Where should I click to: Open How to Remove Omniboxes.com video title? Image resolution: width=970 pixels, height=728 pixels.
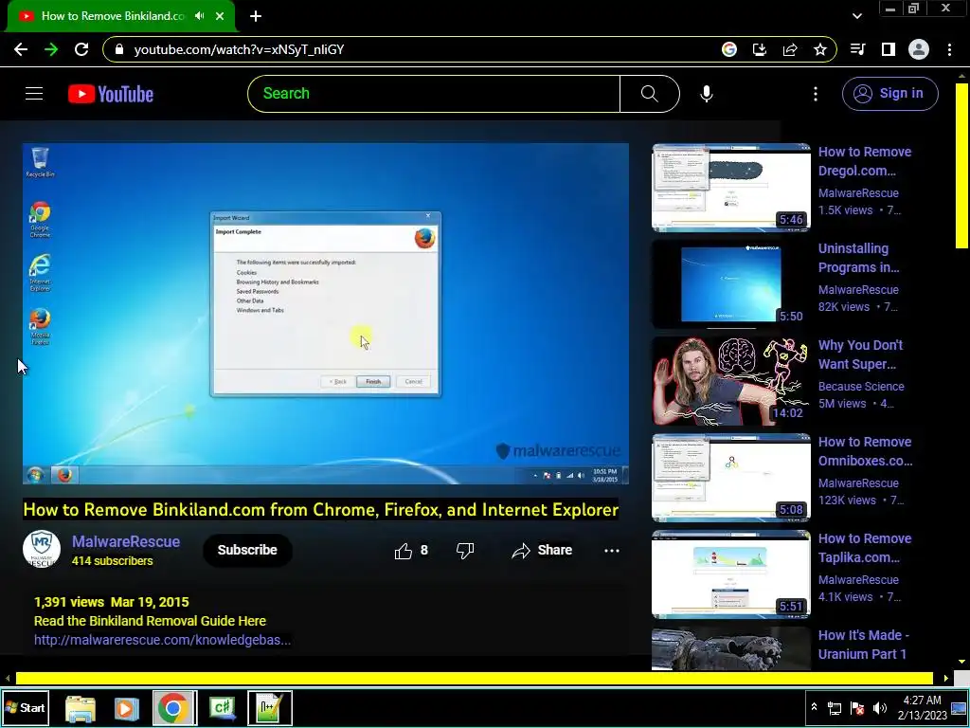tap(865, 451)
